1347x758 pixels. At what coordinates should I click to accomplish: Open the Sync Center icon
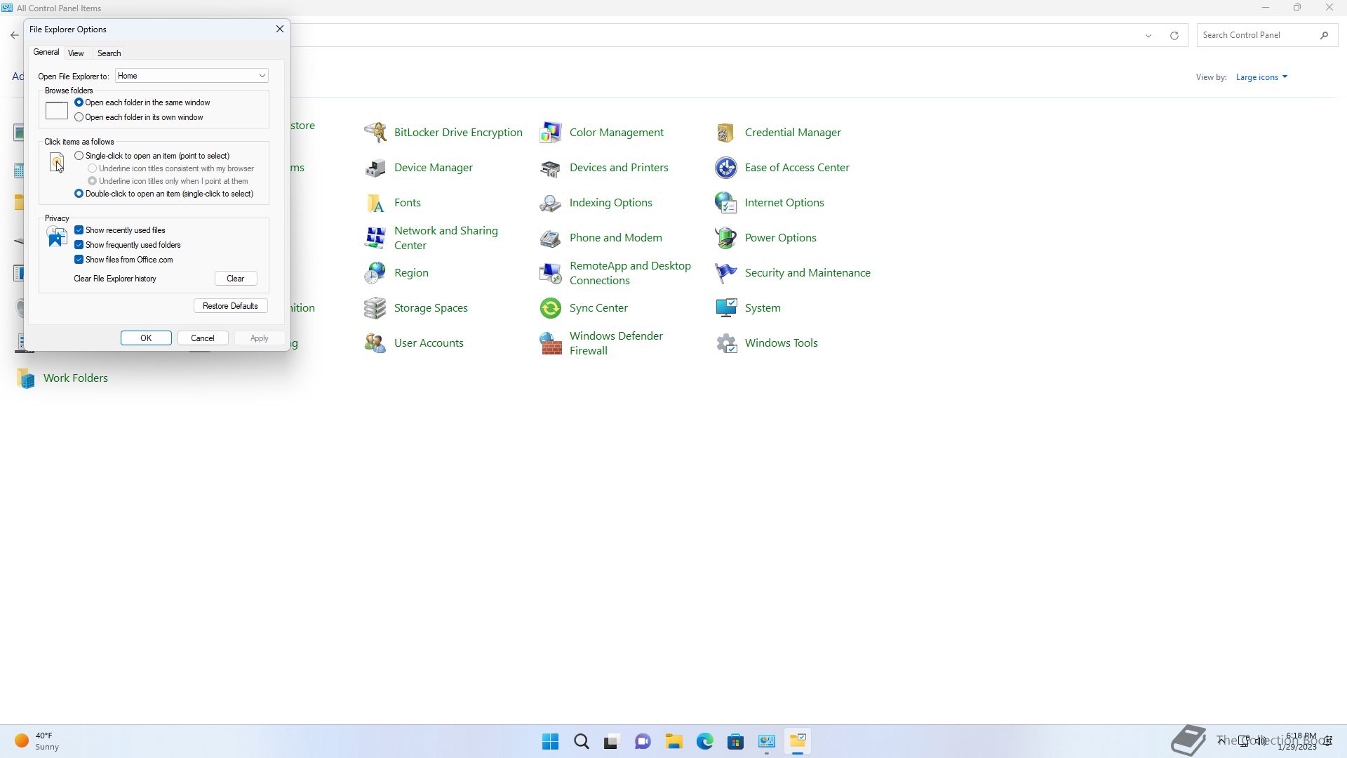[x=551, y=307]
